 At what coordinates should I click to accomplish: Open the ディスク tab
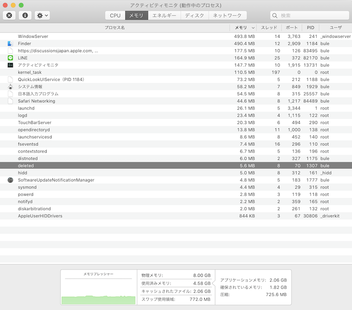coord(194,15)
